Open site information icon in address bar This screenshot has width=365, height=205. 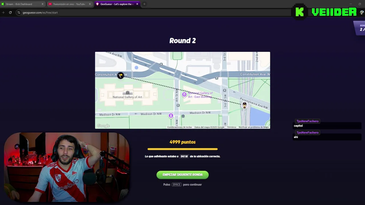coord(19,13)
